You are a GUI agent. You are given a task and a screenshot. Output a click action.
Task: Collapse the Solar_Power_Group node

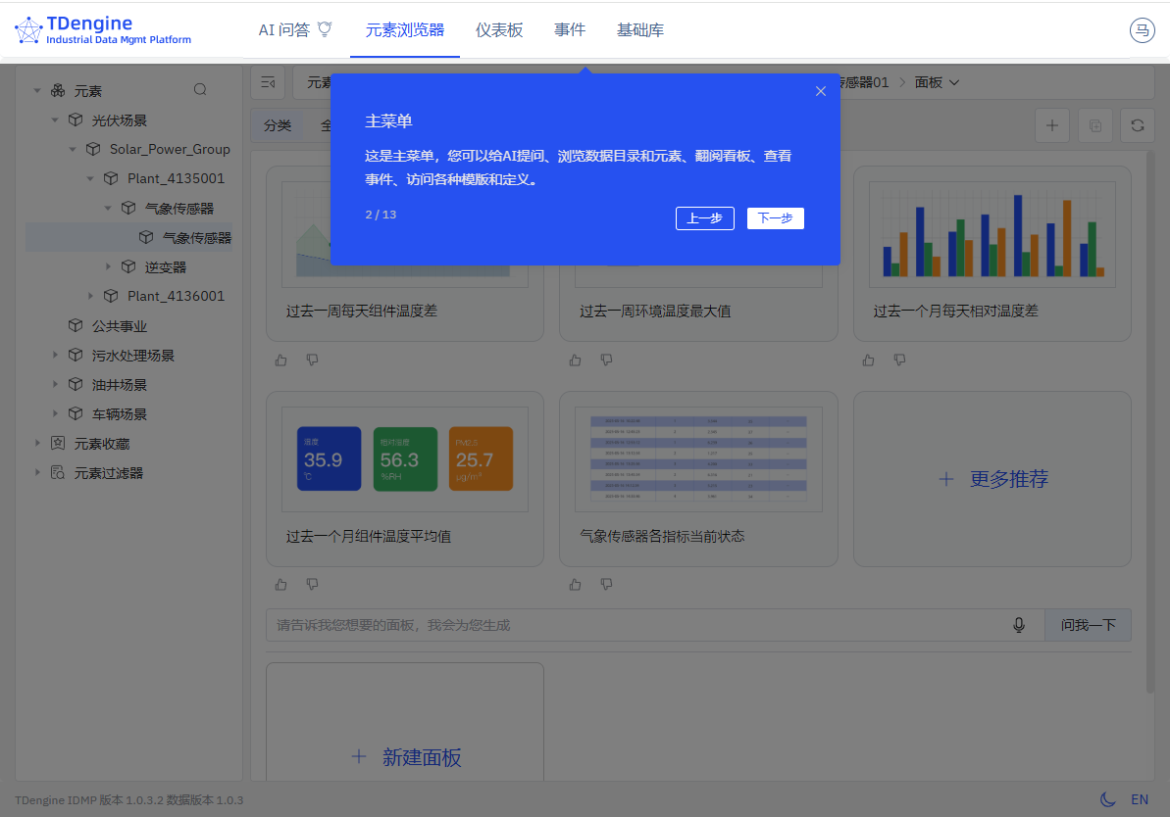(73, 149)
